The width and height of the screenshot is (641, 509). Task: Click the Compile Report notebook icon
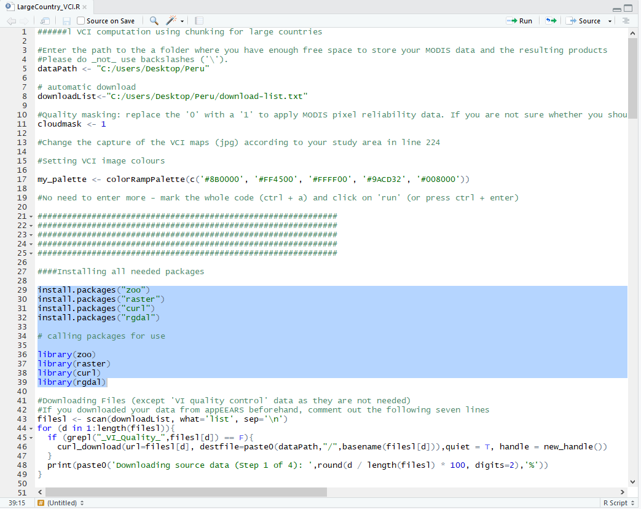tap(199, 21)
